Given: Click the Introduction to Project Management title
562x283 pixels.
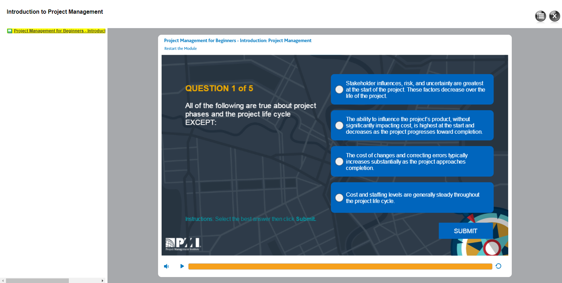Looking at the screenshot, I should [55, 12].
